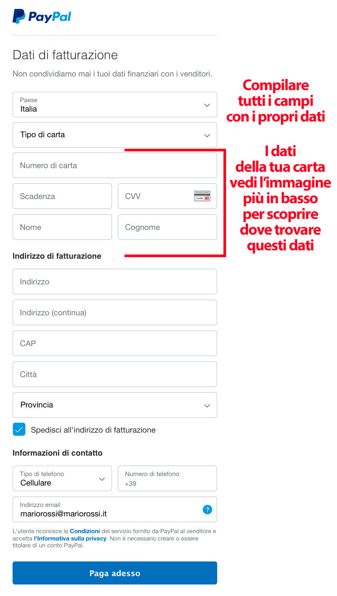Click the Paga adesso button
337x596 pixels.
click(115, 573)
